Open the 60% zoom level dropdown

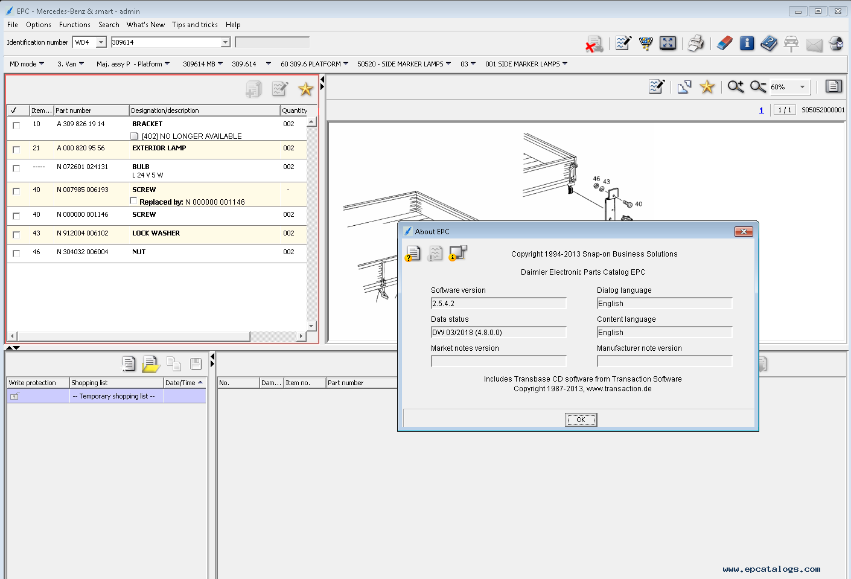[x=802, y=87]
